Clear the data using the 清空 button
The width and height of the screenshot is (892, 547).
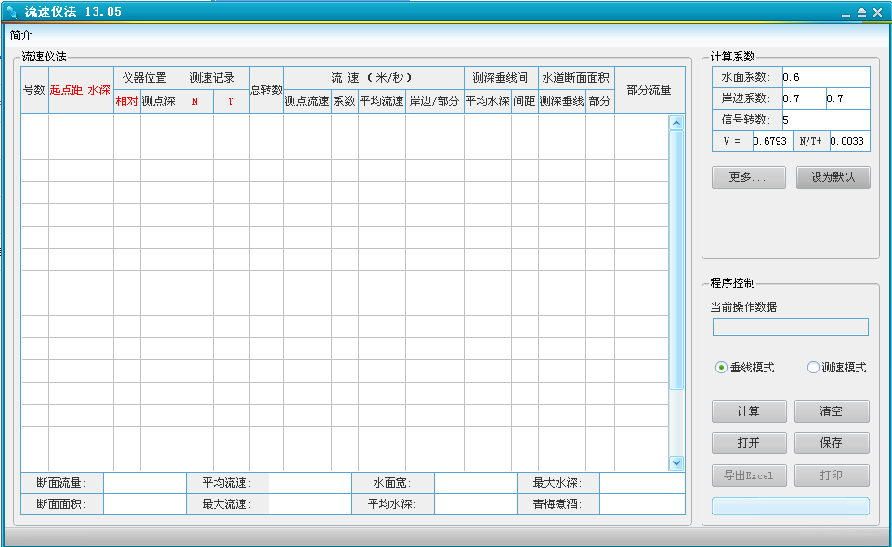point(832,411)
